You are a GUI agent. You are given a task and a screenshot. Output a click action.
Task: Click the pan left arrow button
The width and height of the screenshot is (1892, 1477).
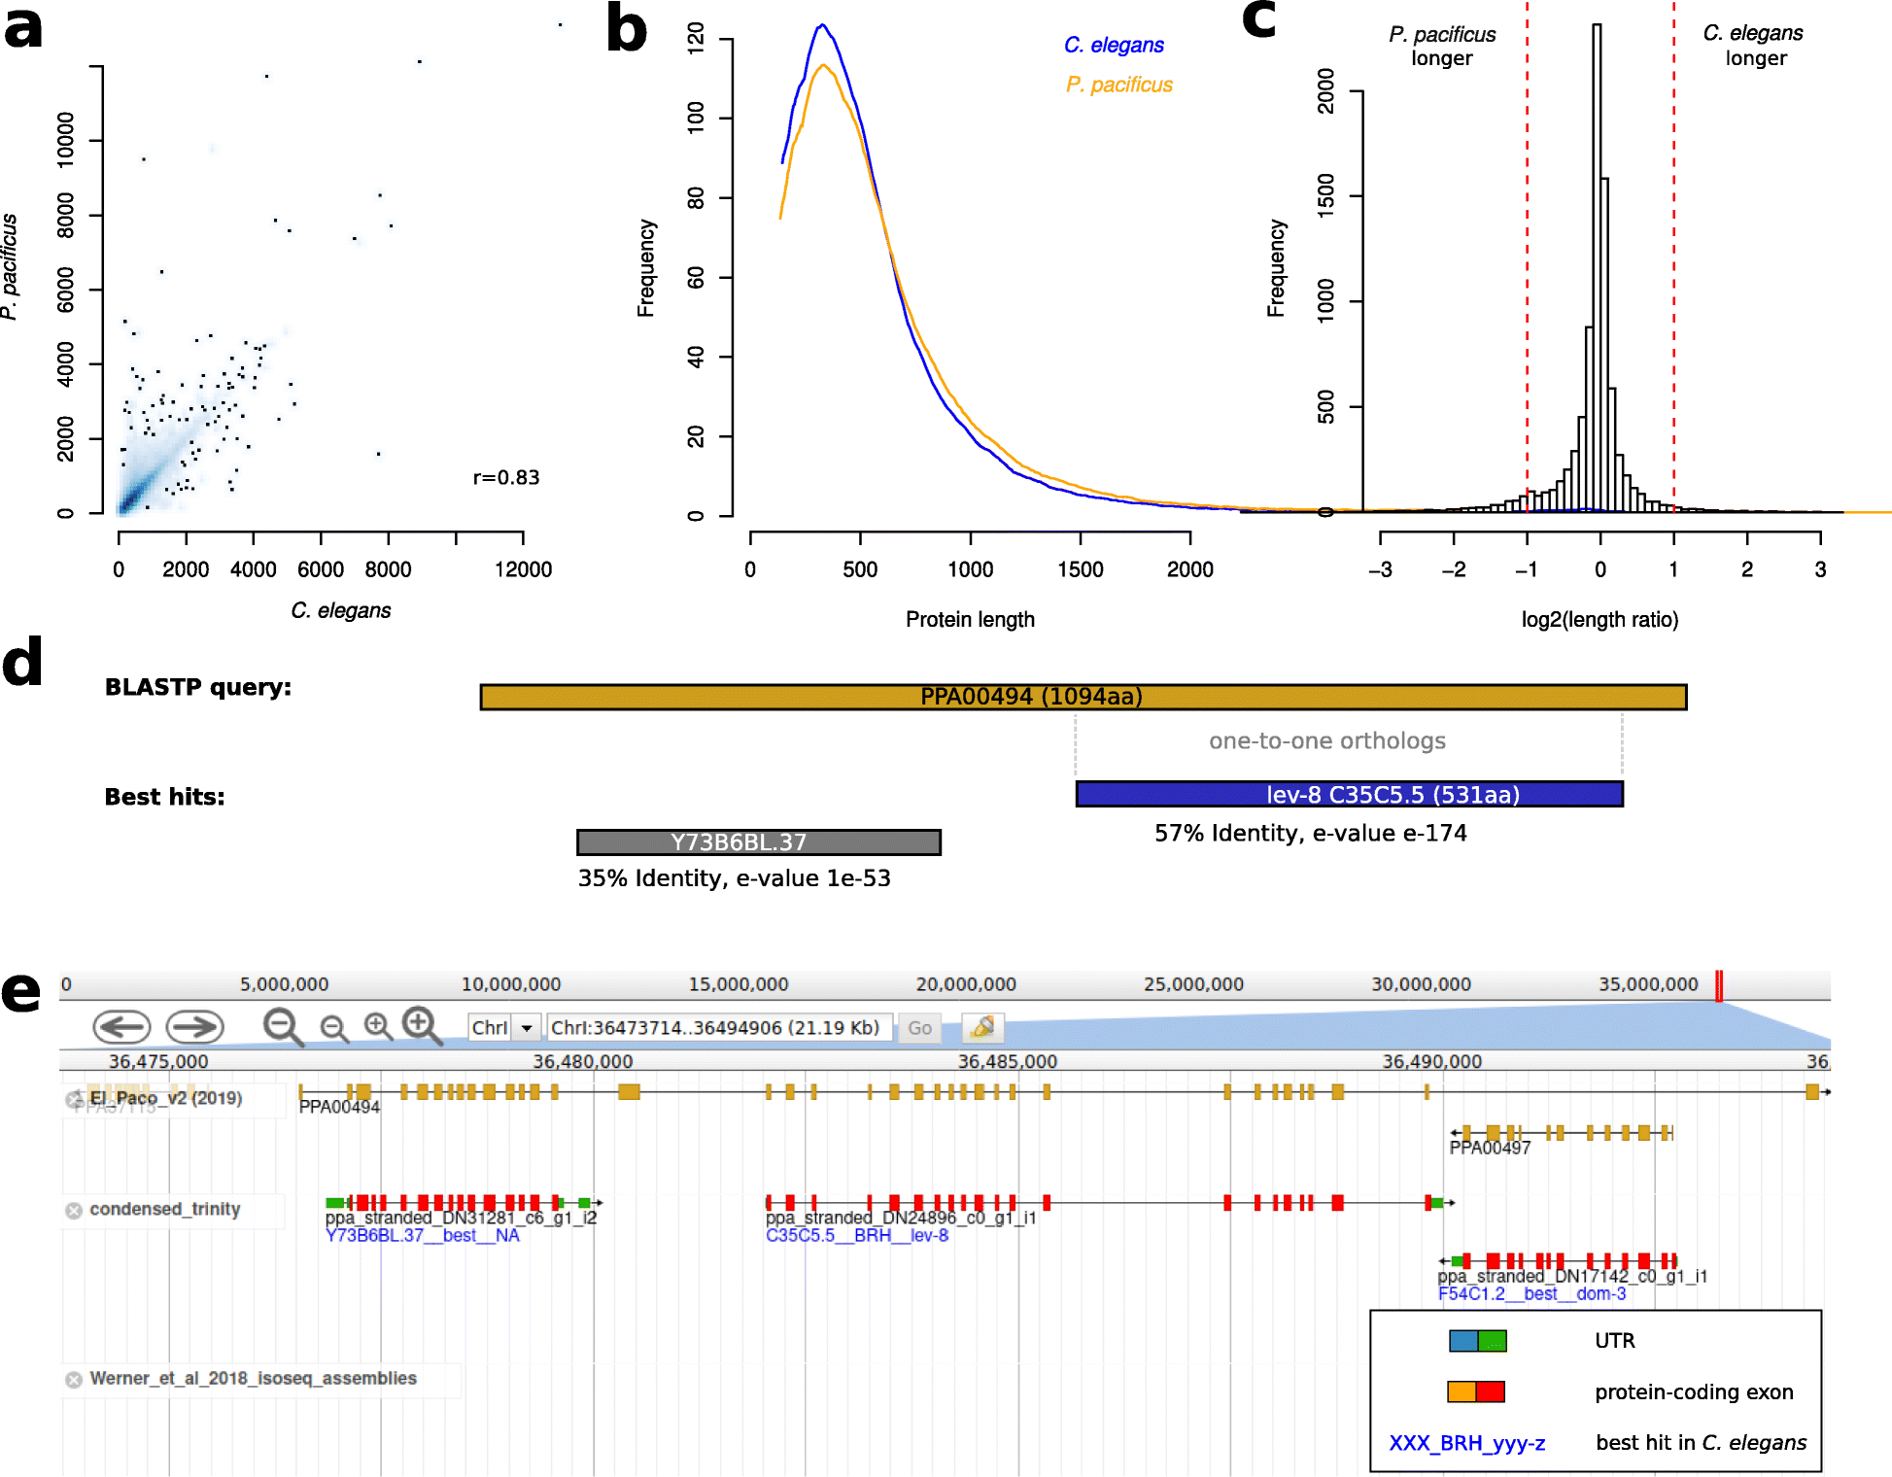tap(121, 1026)
